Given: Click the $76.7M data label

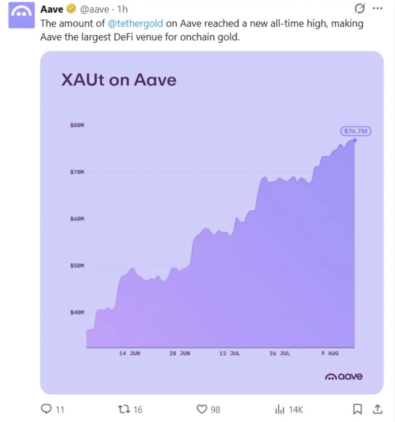Looking at the screenshot, I should point(355,131).
